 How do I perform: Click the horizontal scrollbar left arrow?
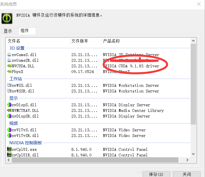coord(9,160)
